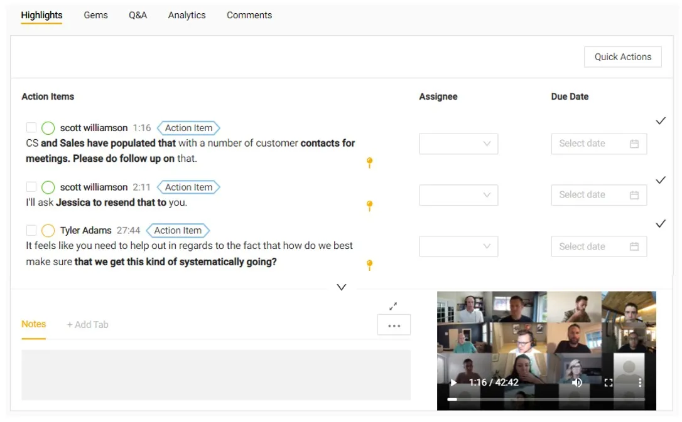Switch to the Analytics tab
This screenshot has width=682, height=422.
(x=187, y=15)
